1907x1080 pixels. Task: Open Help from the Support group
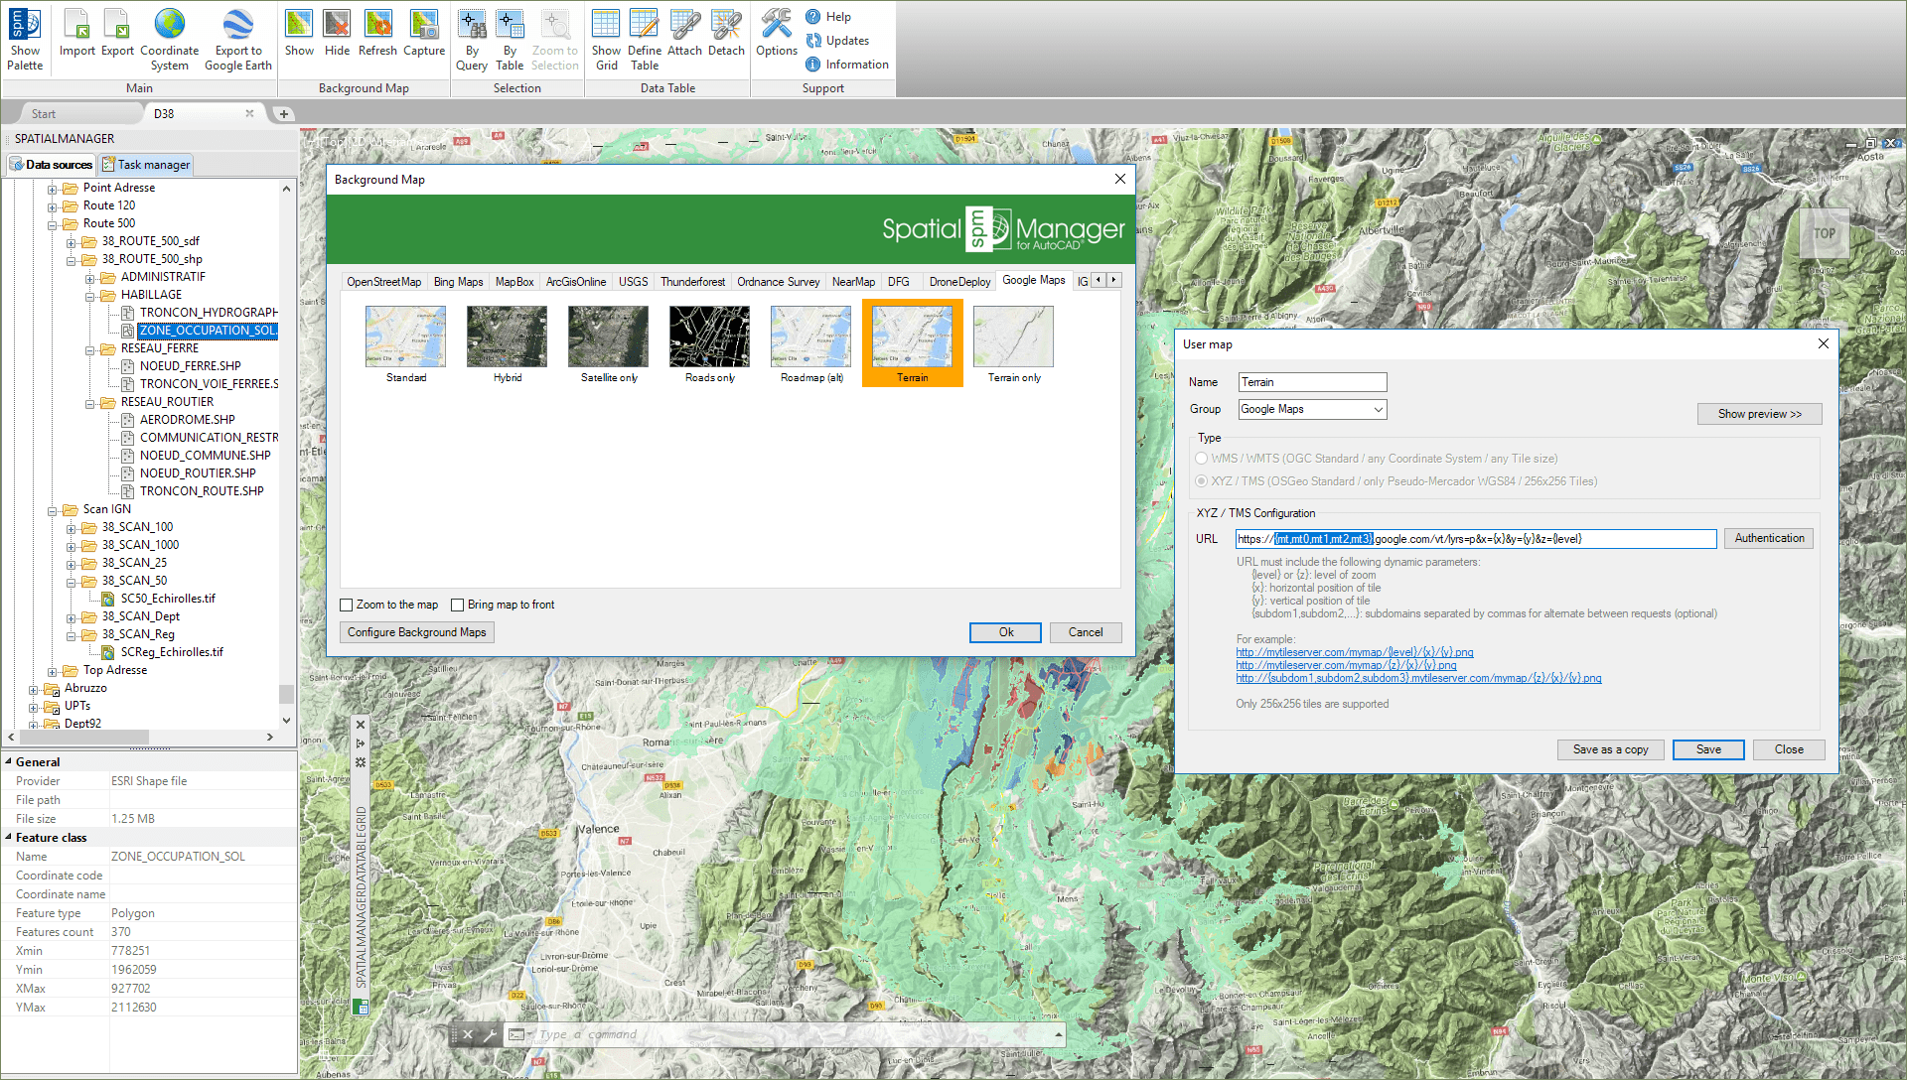point(828,17)
